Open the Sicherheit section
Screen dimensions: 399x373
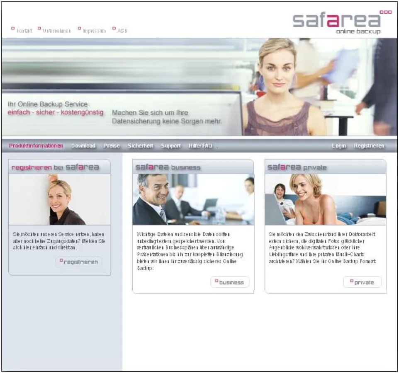click(140, 145)
